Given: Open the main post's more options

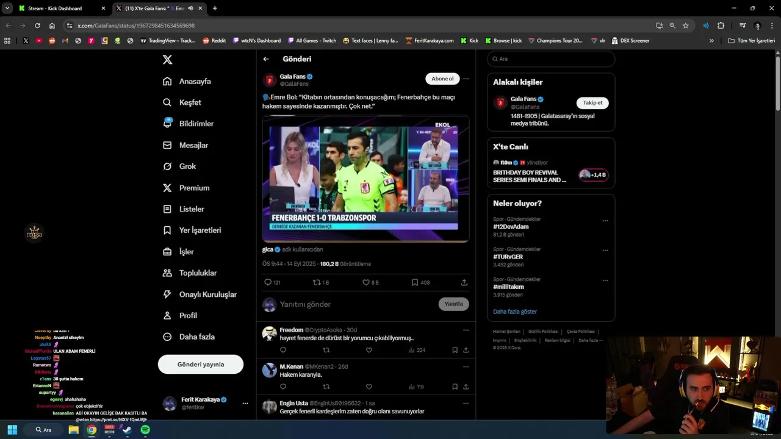Looking at the screenshot, I should [466, 79].
